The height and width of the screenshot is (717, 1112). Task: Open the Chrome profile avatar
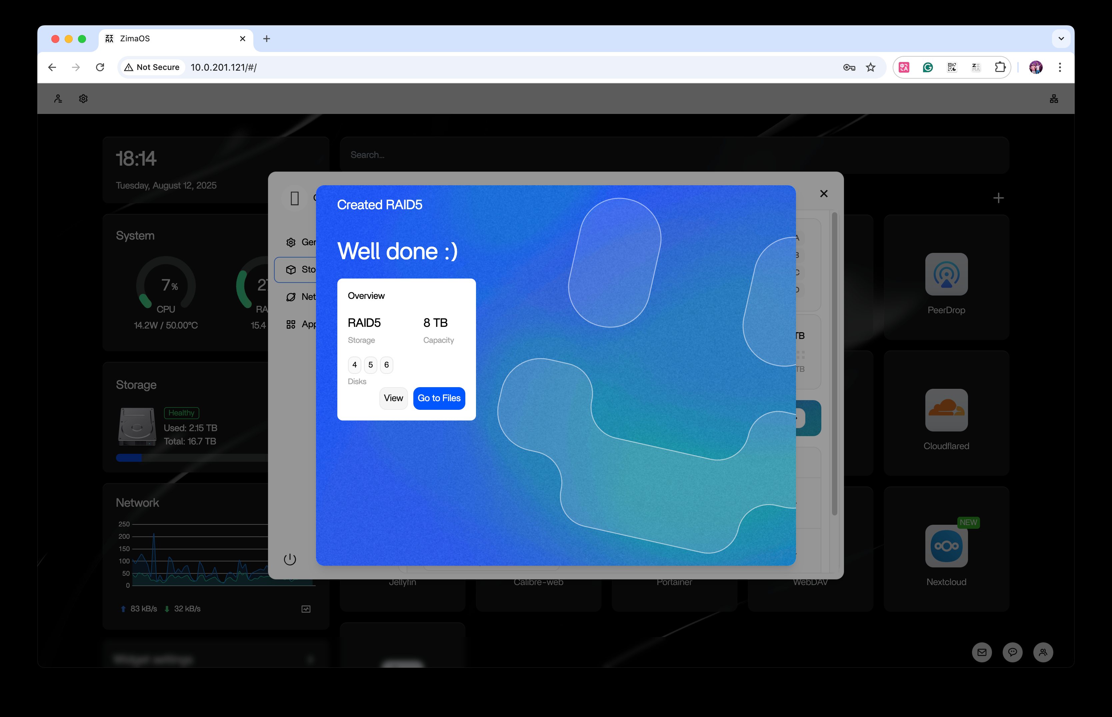coord(1036,68)
